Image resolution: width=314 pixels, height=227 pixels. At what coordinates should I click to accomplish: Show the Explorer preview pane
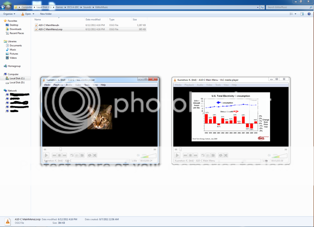(302, 14)
